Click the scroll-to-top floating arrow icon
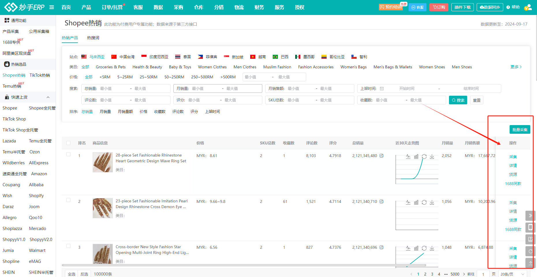Image resolution: width=537 pixels, height=277 pixels. [x=530, y=263]
